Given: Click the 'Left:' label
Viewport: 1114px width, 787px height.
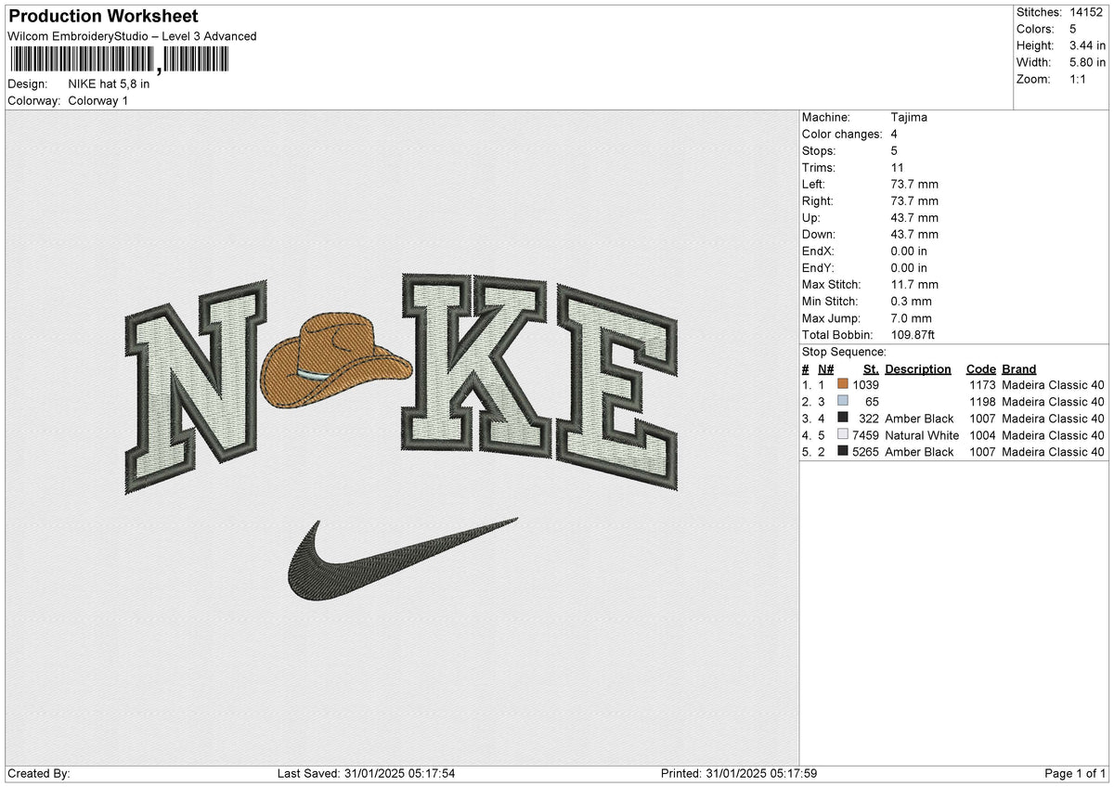Looking at the screenshot, I should point(814,184).
